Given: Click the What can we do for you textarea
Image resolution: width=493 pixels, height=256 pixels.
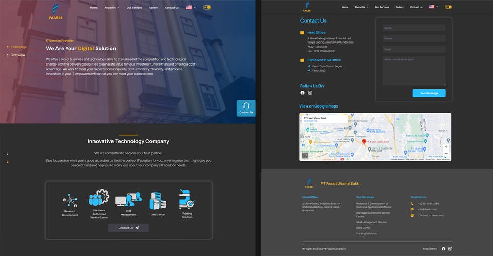Looking at the screenshot, I should point(414,71).
